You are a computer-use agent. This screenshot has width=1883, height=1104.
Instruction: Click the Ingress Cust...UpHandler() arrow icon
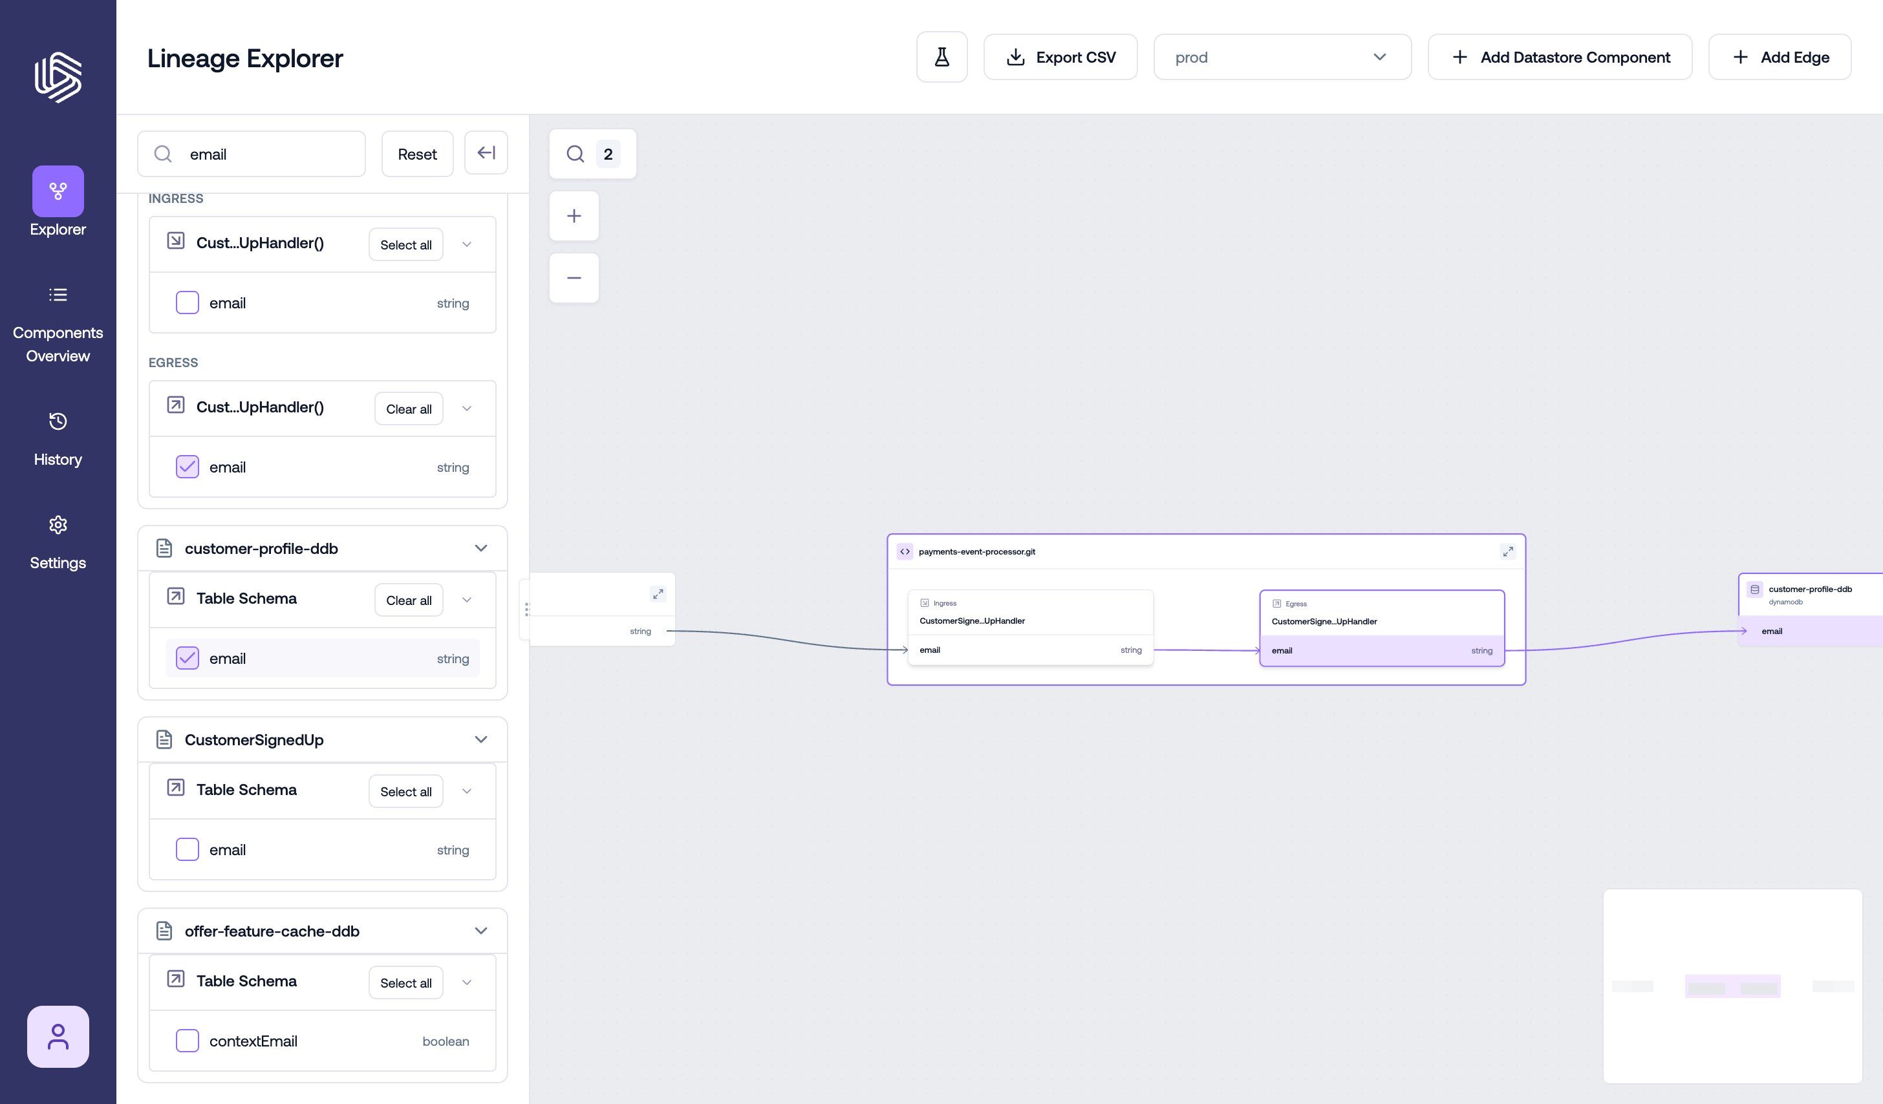(176, 240)
